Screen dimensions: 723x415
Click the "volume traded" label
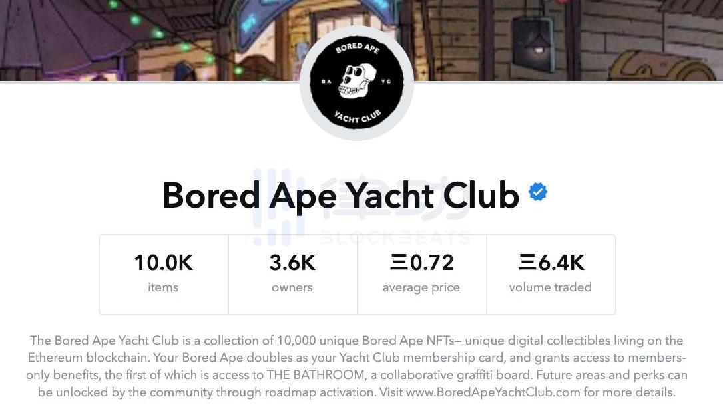(551, 287)
